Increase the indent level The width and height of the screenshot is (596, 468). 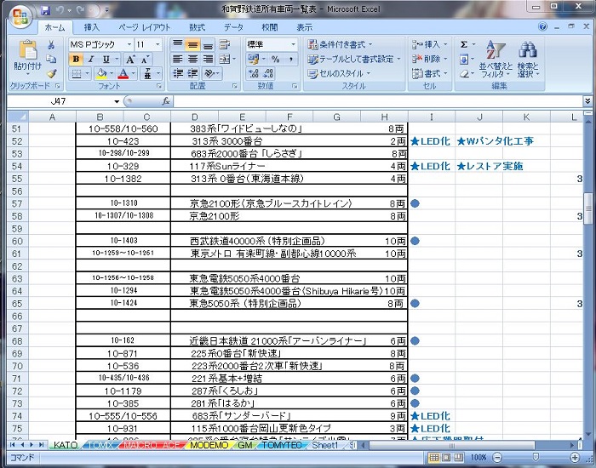click(192, 73)
